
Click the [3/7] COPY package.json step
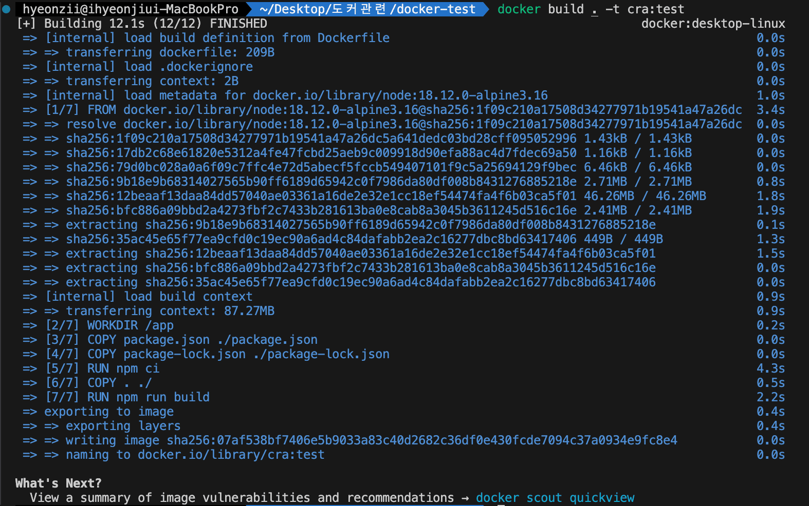tap(181, 340)
